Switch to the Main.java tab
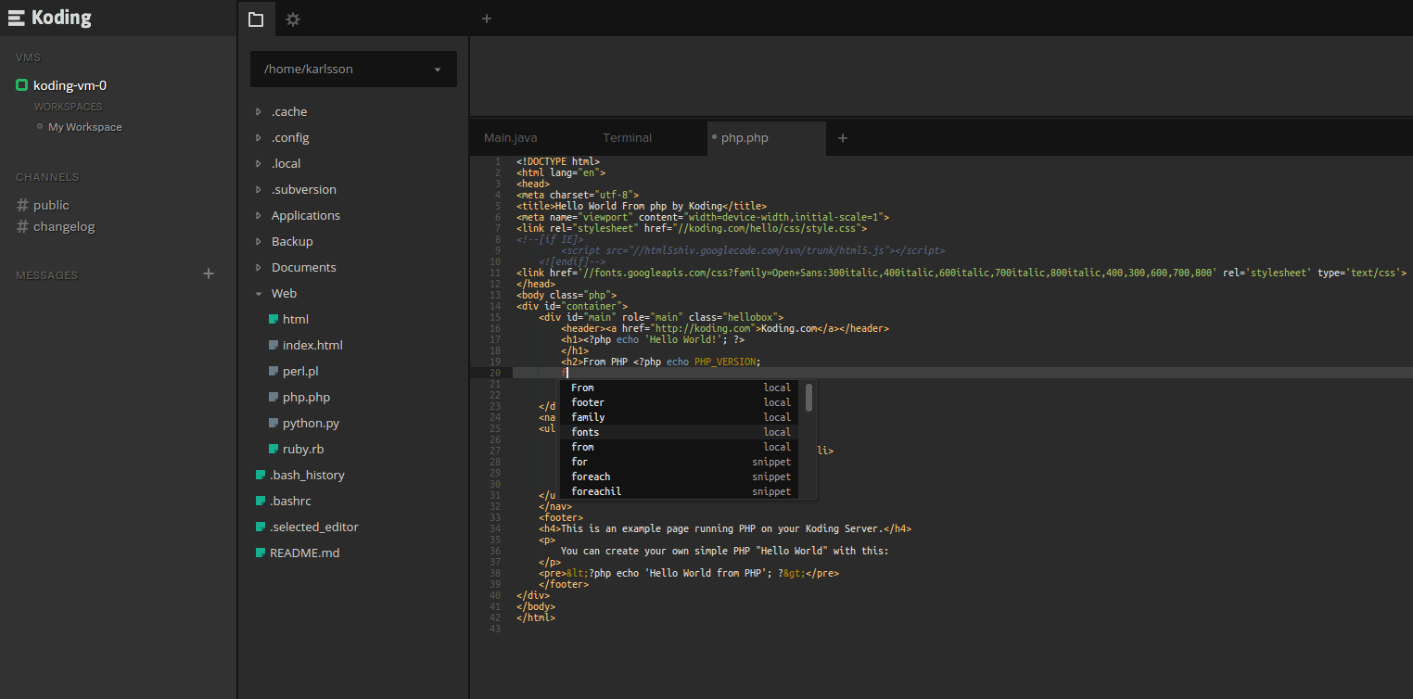The width and height of the screenshot is (1413, 699). (511, 138)
